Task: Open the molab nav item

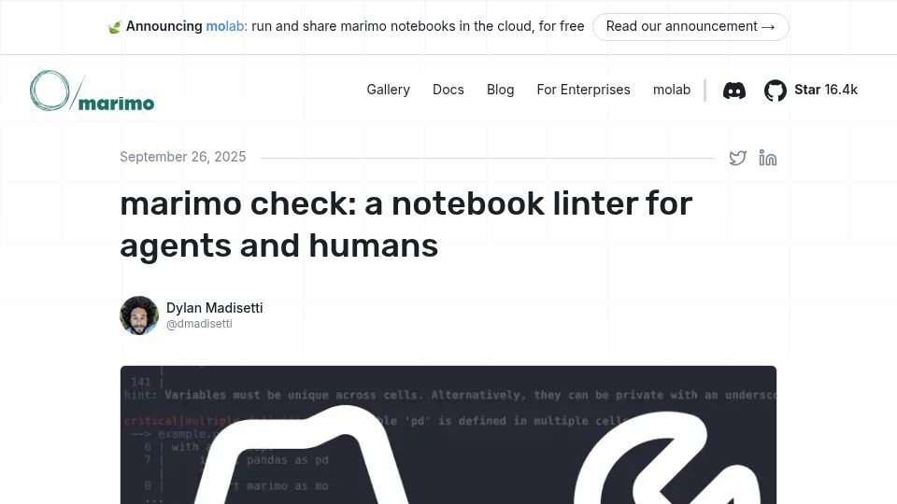Action: (672, 90)
